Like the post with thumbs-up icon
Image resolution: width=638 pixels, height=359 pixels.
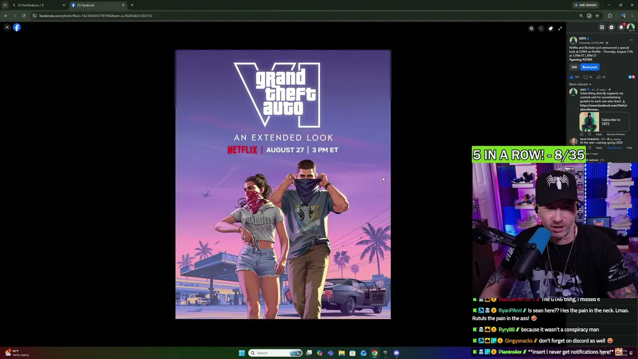pos(572,77)
